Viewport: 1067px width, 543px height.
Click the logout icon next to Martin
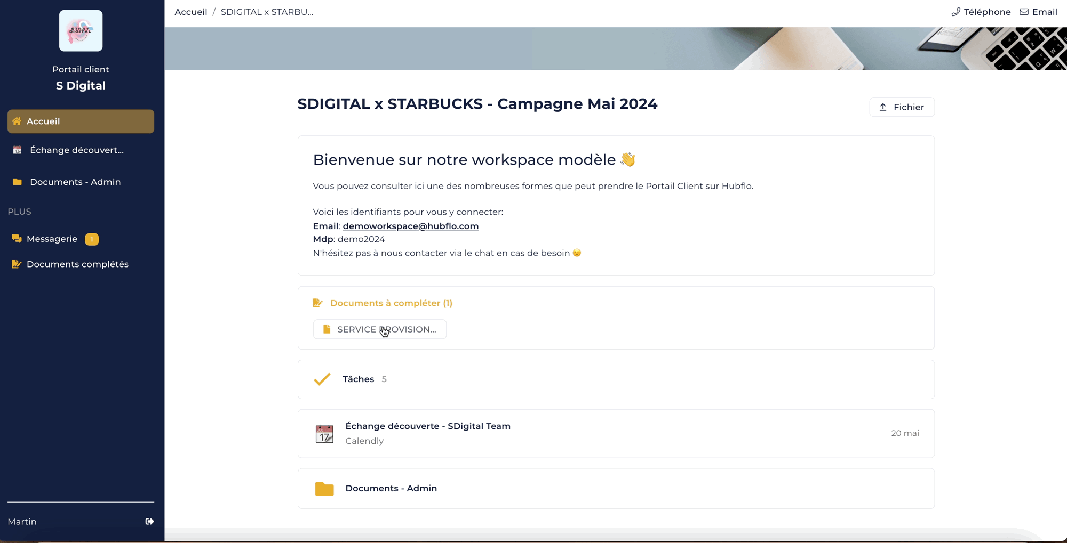click(149, 522)
